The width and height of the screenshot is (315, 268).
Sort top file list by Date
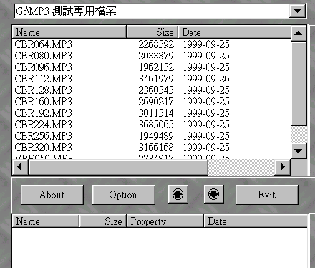pyautogui.click(x=234, y=32)
